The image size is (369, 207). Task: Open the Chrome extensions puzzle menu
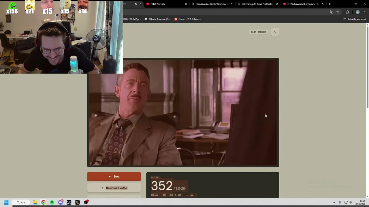(347, 12)
